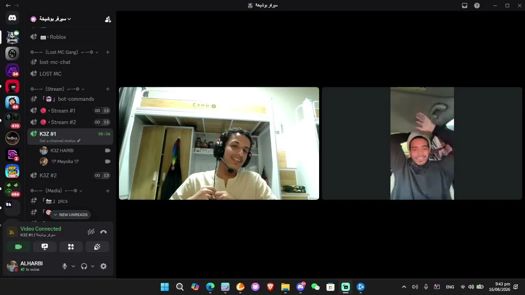Screen dimensions: 525x295
Task: Open the bot-commands channel
Action: tap(70, 99)
